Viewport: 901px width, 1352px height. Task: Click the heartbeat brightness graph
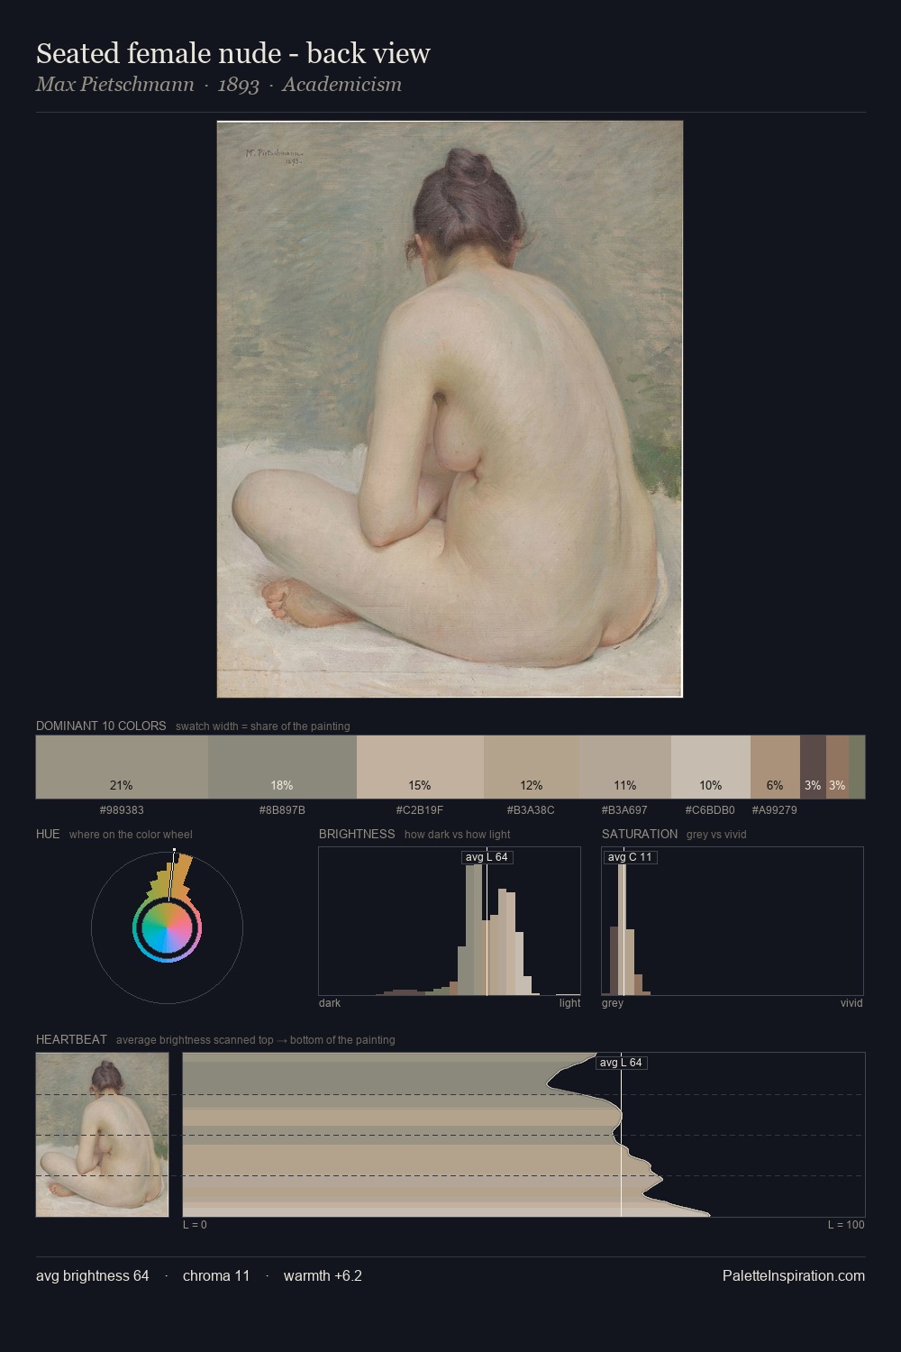point(523,1135)
